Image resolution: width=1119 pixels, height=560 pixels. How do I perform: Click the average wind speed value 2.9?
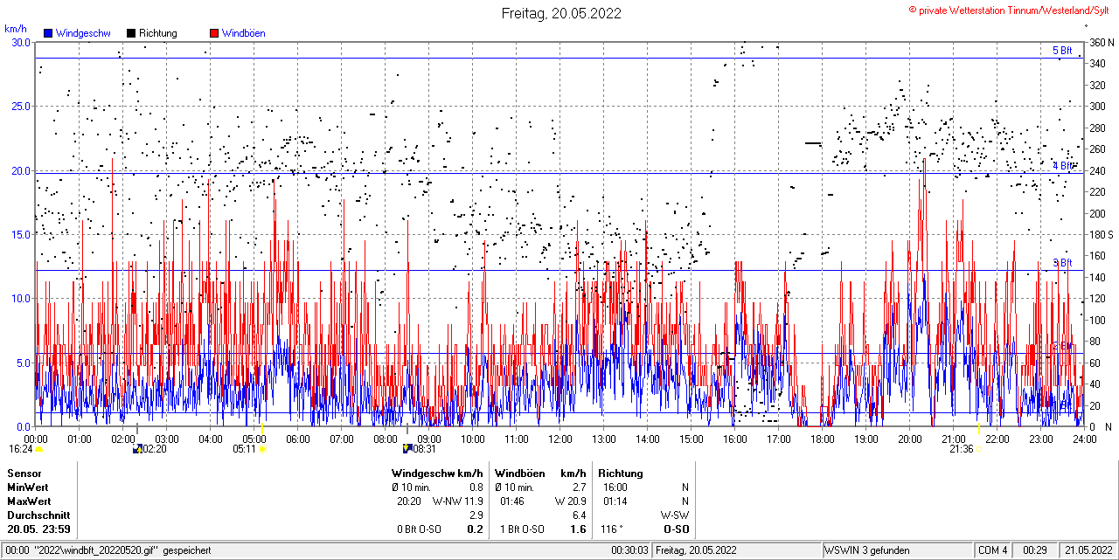click(476, 515)
